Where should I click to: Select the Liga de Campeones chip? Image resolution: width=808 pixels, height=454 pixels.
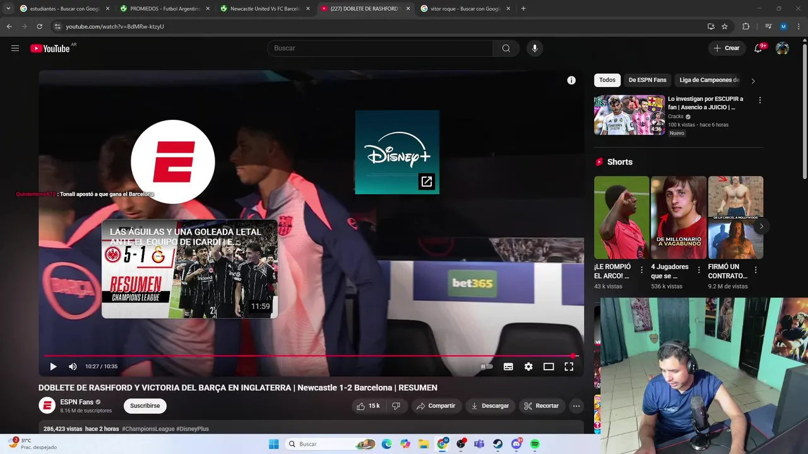tap(710, 80)
